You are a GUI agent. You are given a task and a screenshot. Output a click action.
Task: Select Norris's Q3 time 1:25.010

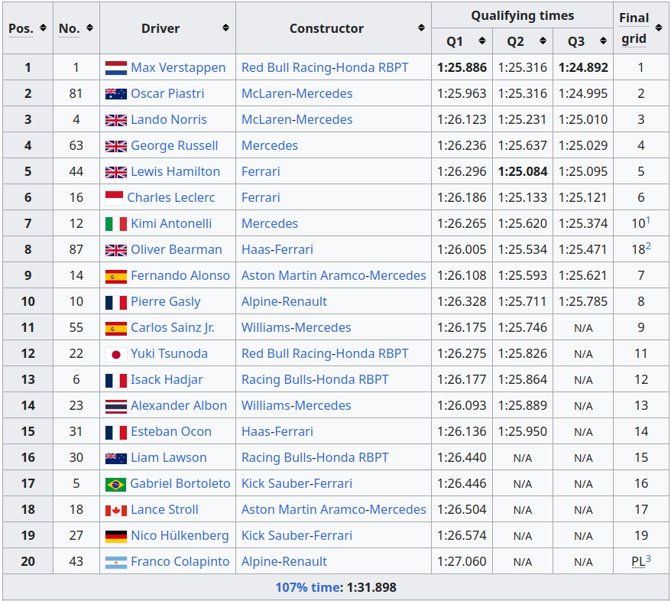(x=583, y=119)
